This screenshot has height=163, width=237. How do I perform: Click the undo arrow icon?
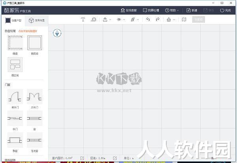point(148,19)
